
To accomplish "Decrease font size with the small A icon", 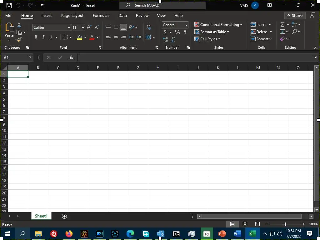I will coord(97,27).
